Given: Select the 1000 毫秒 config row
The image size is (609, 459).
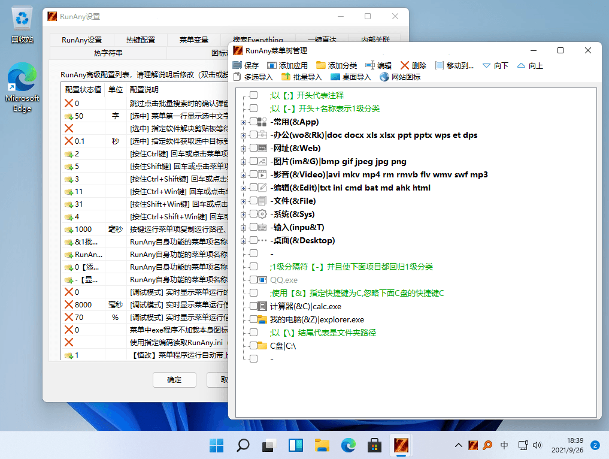Looking at the screenshot, I should pyautogui.click(x=144, y=230).
